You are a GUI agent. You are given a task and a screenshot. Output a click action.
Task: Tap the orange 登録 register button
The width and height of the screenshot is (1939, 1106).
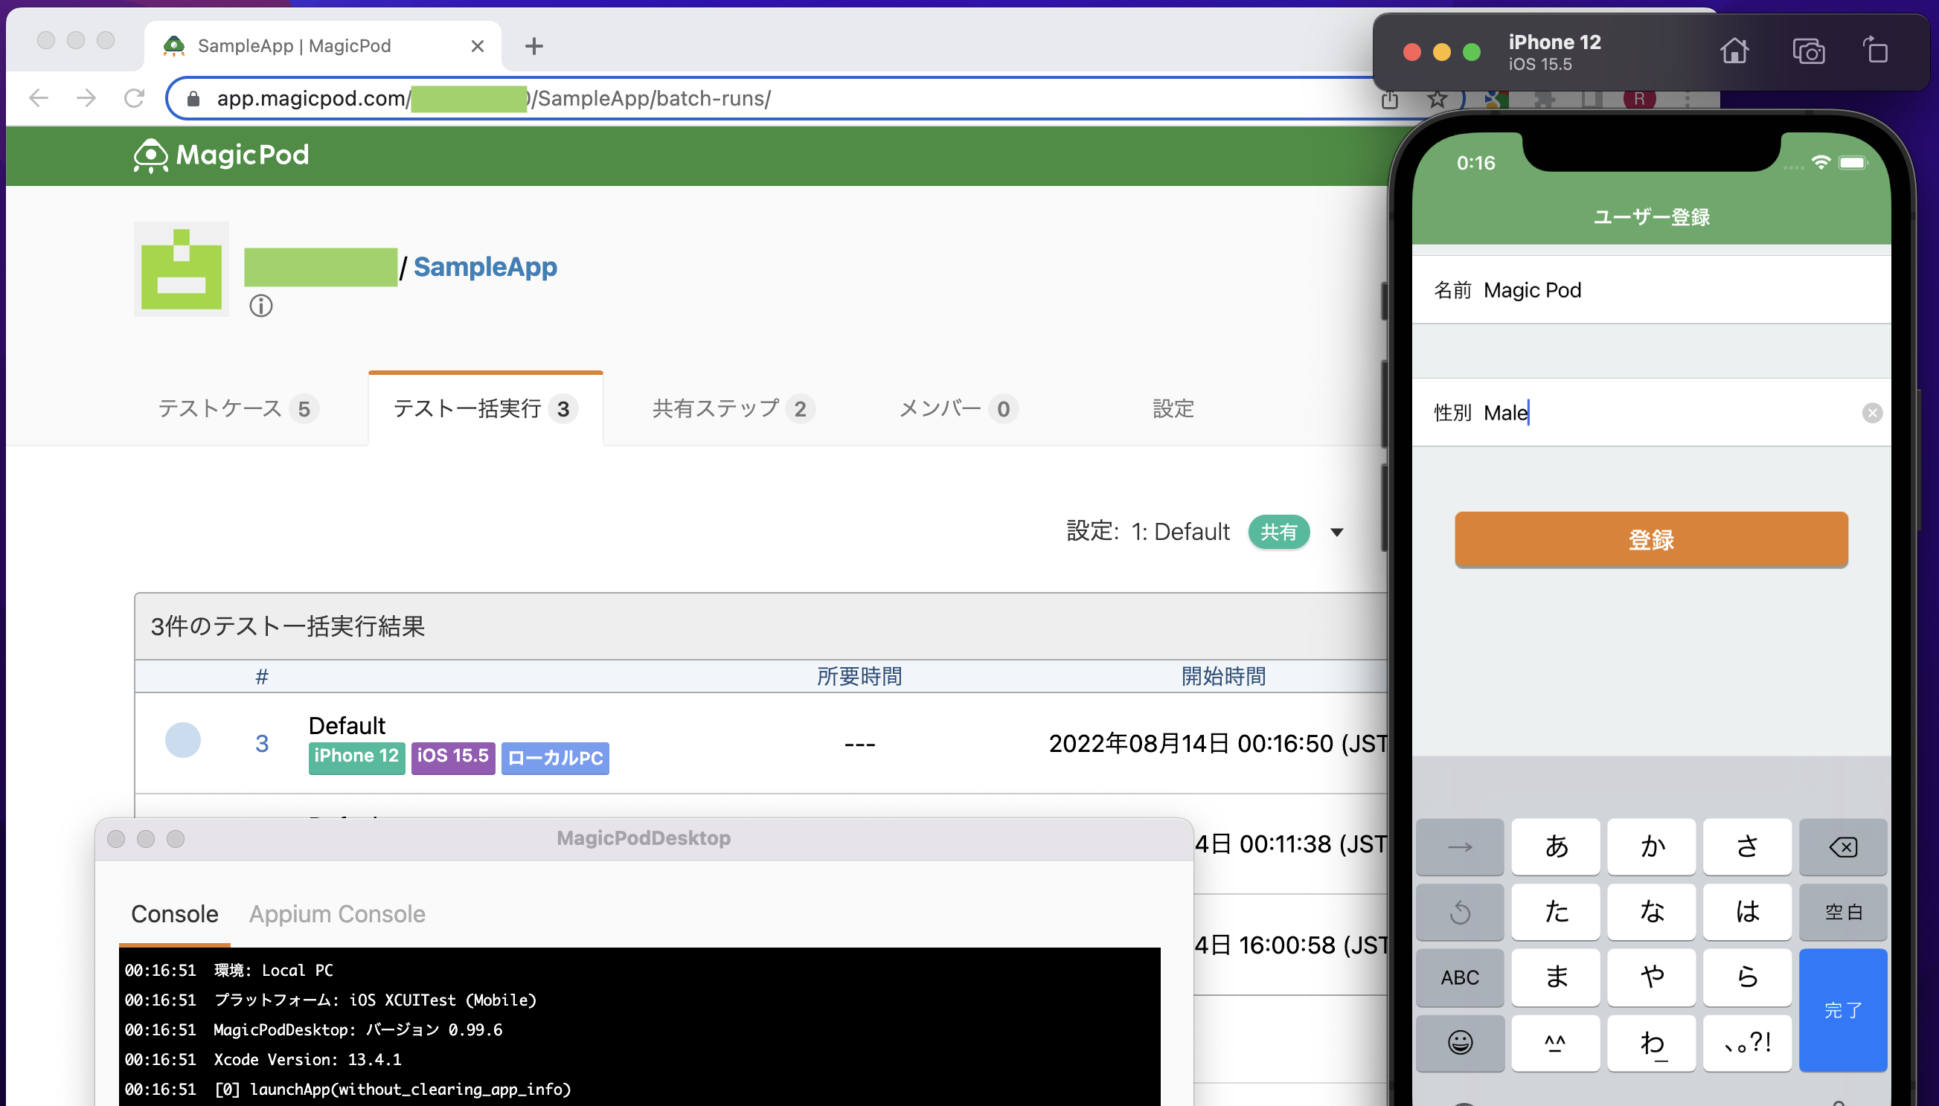pyautogui.click(x=1651, y=539)
